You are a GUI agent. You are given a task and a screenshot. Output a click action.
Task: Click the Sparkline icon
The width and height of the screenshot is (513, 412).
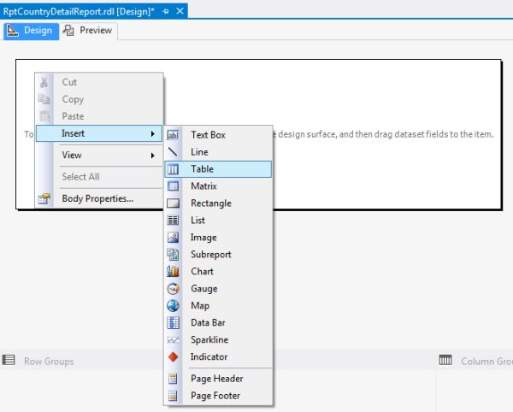pos(173,339)
